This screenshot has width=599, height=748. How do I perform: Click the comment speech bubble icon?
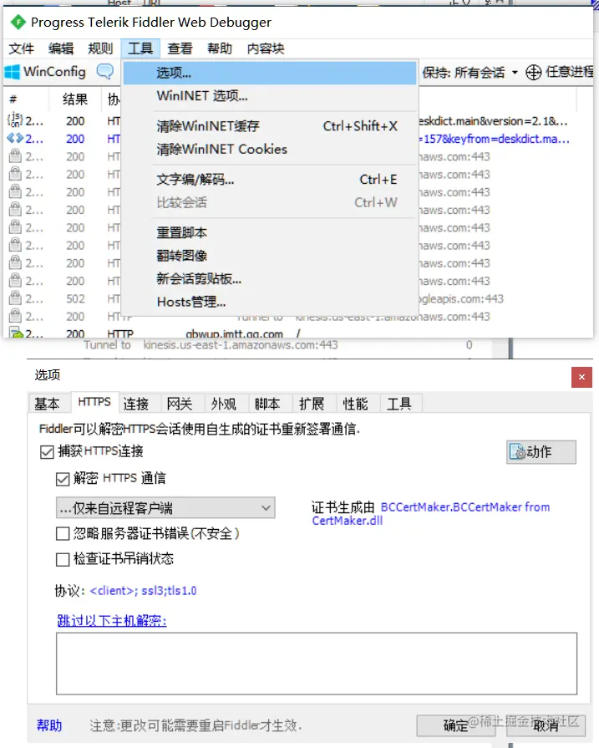click(105, 72)
